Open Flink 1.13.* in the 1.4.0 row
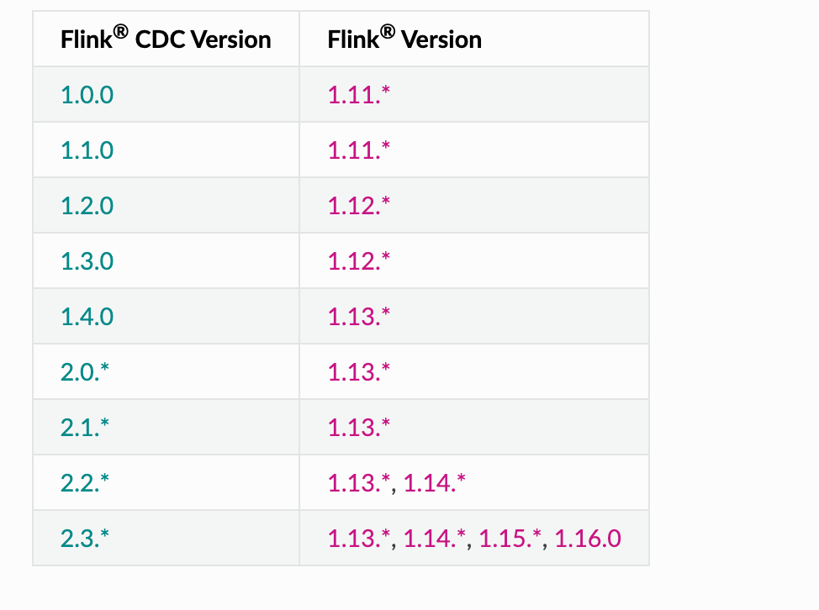Viewport: 819px width, 610px height. 359,316
